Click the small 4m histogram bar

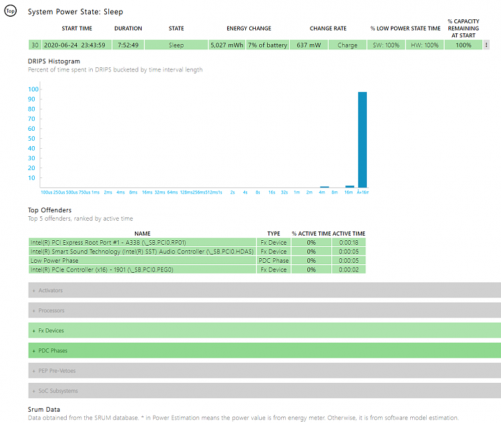tap(324, 187)
